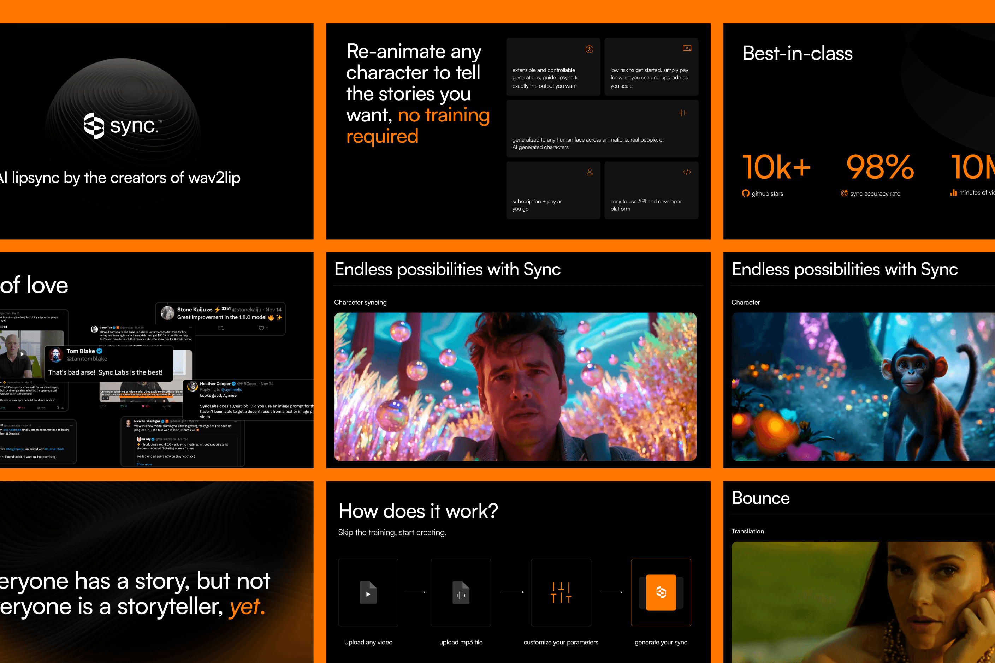This screenshot has width=995, height=663.
Task: Play the video in the left tweet thumbnail
Action: click(x=22, y=354)
